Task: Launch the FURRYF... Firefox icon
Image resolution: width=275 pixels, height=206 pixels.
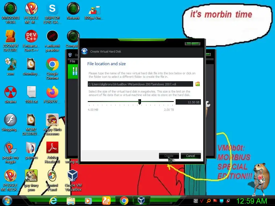Action: point(52,95)
